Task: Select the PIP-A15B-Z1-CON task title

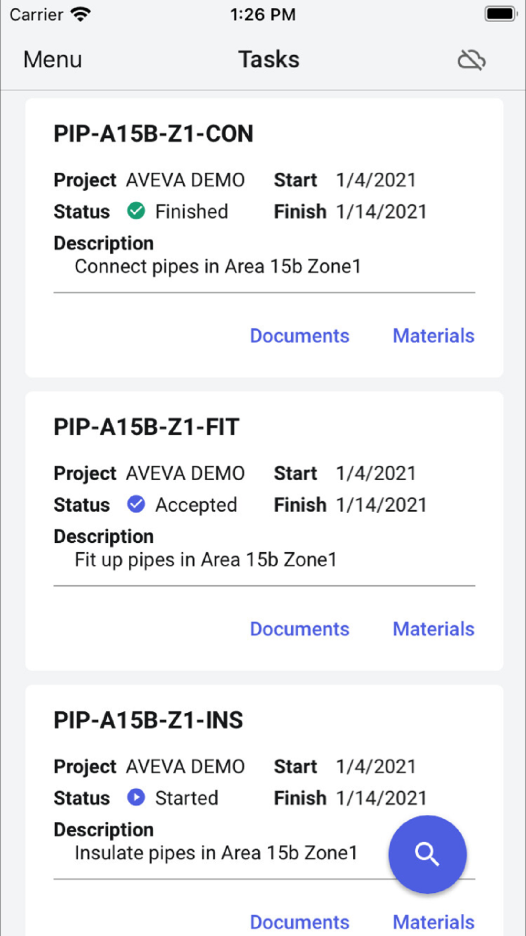Action: 154,134
